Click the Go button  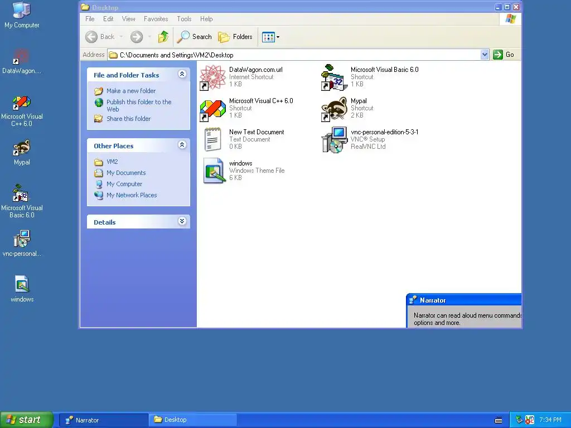504,55
